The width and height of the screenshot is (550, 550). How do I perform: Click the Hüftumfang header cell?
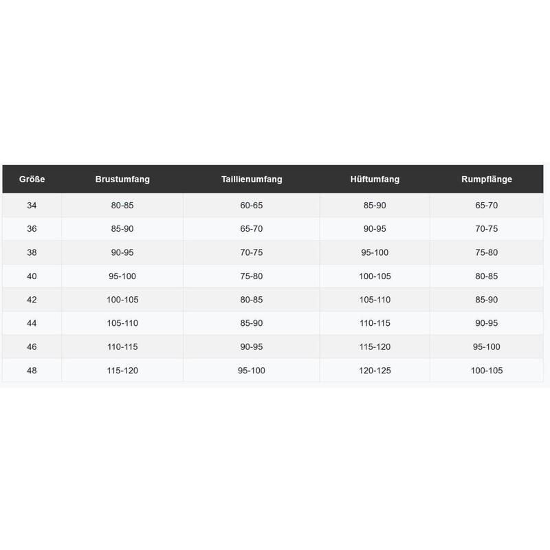click(x=375, y=179)
